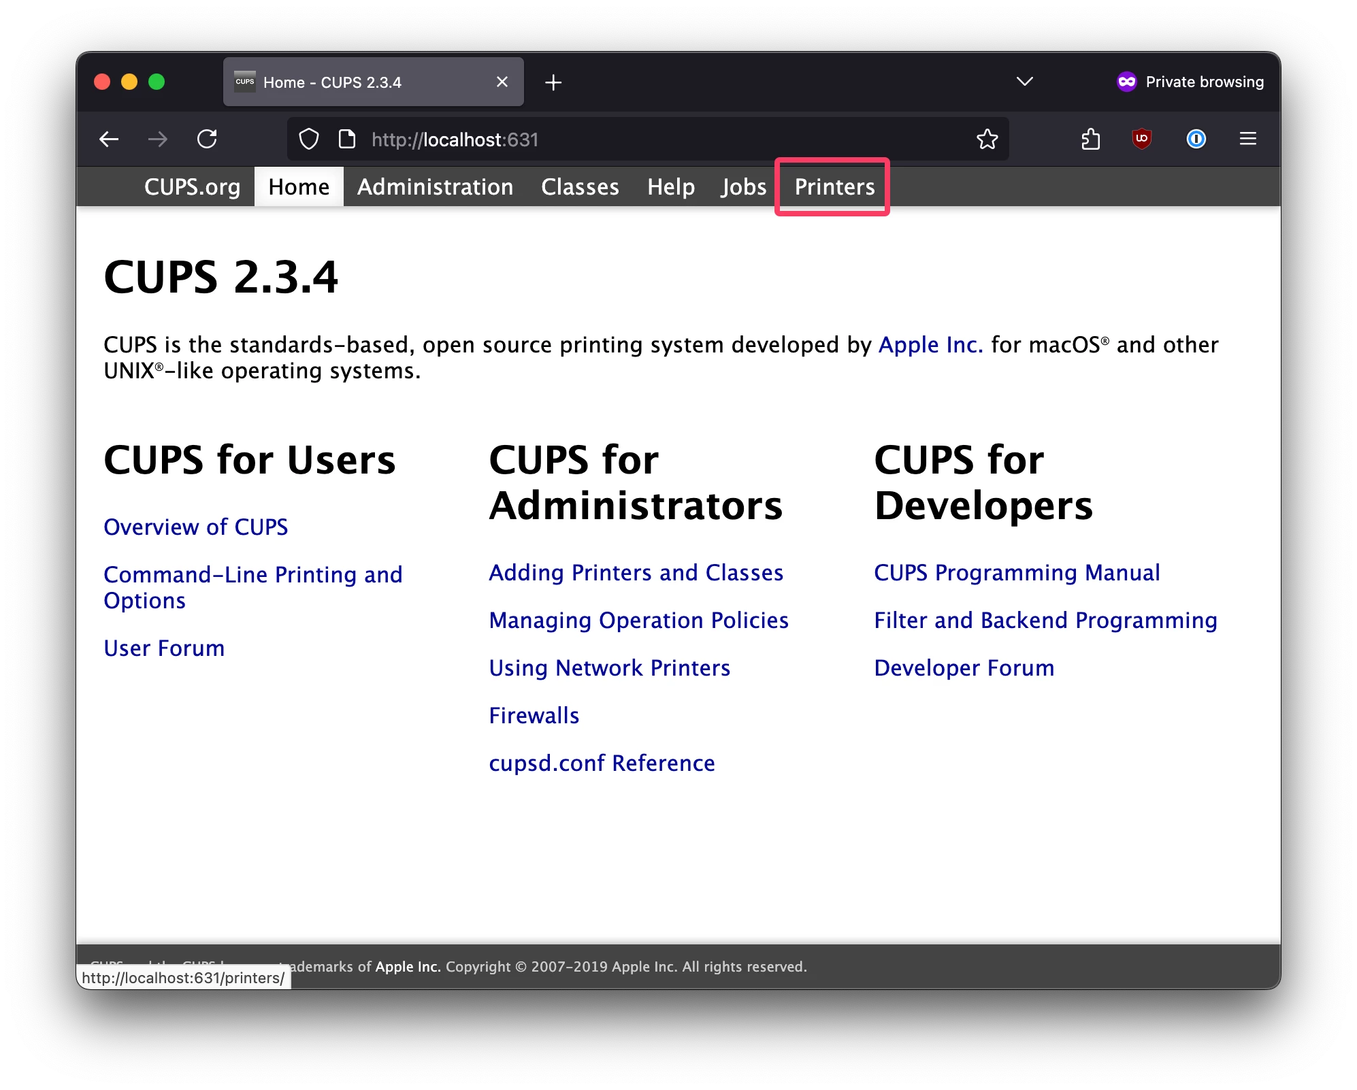Close the Home - CUPS 2.3.4 tab

point(502,82)
